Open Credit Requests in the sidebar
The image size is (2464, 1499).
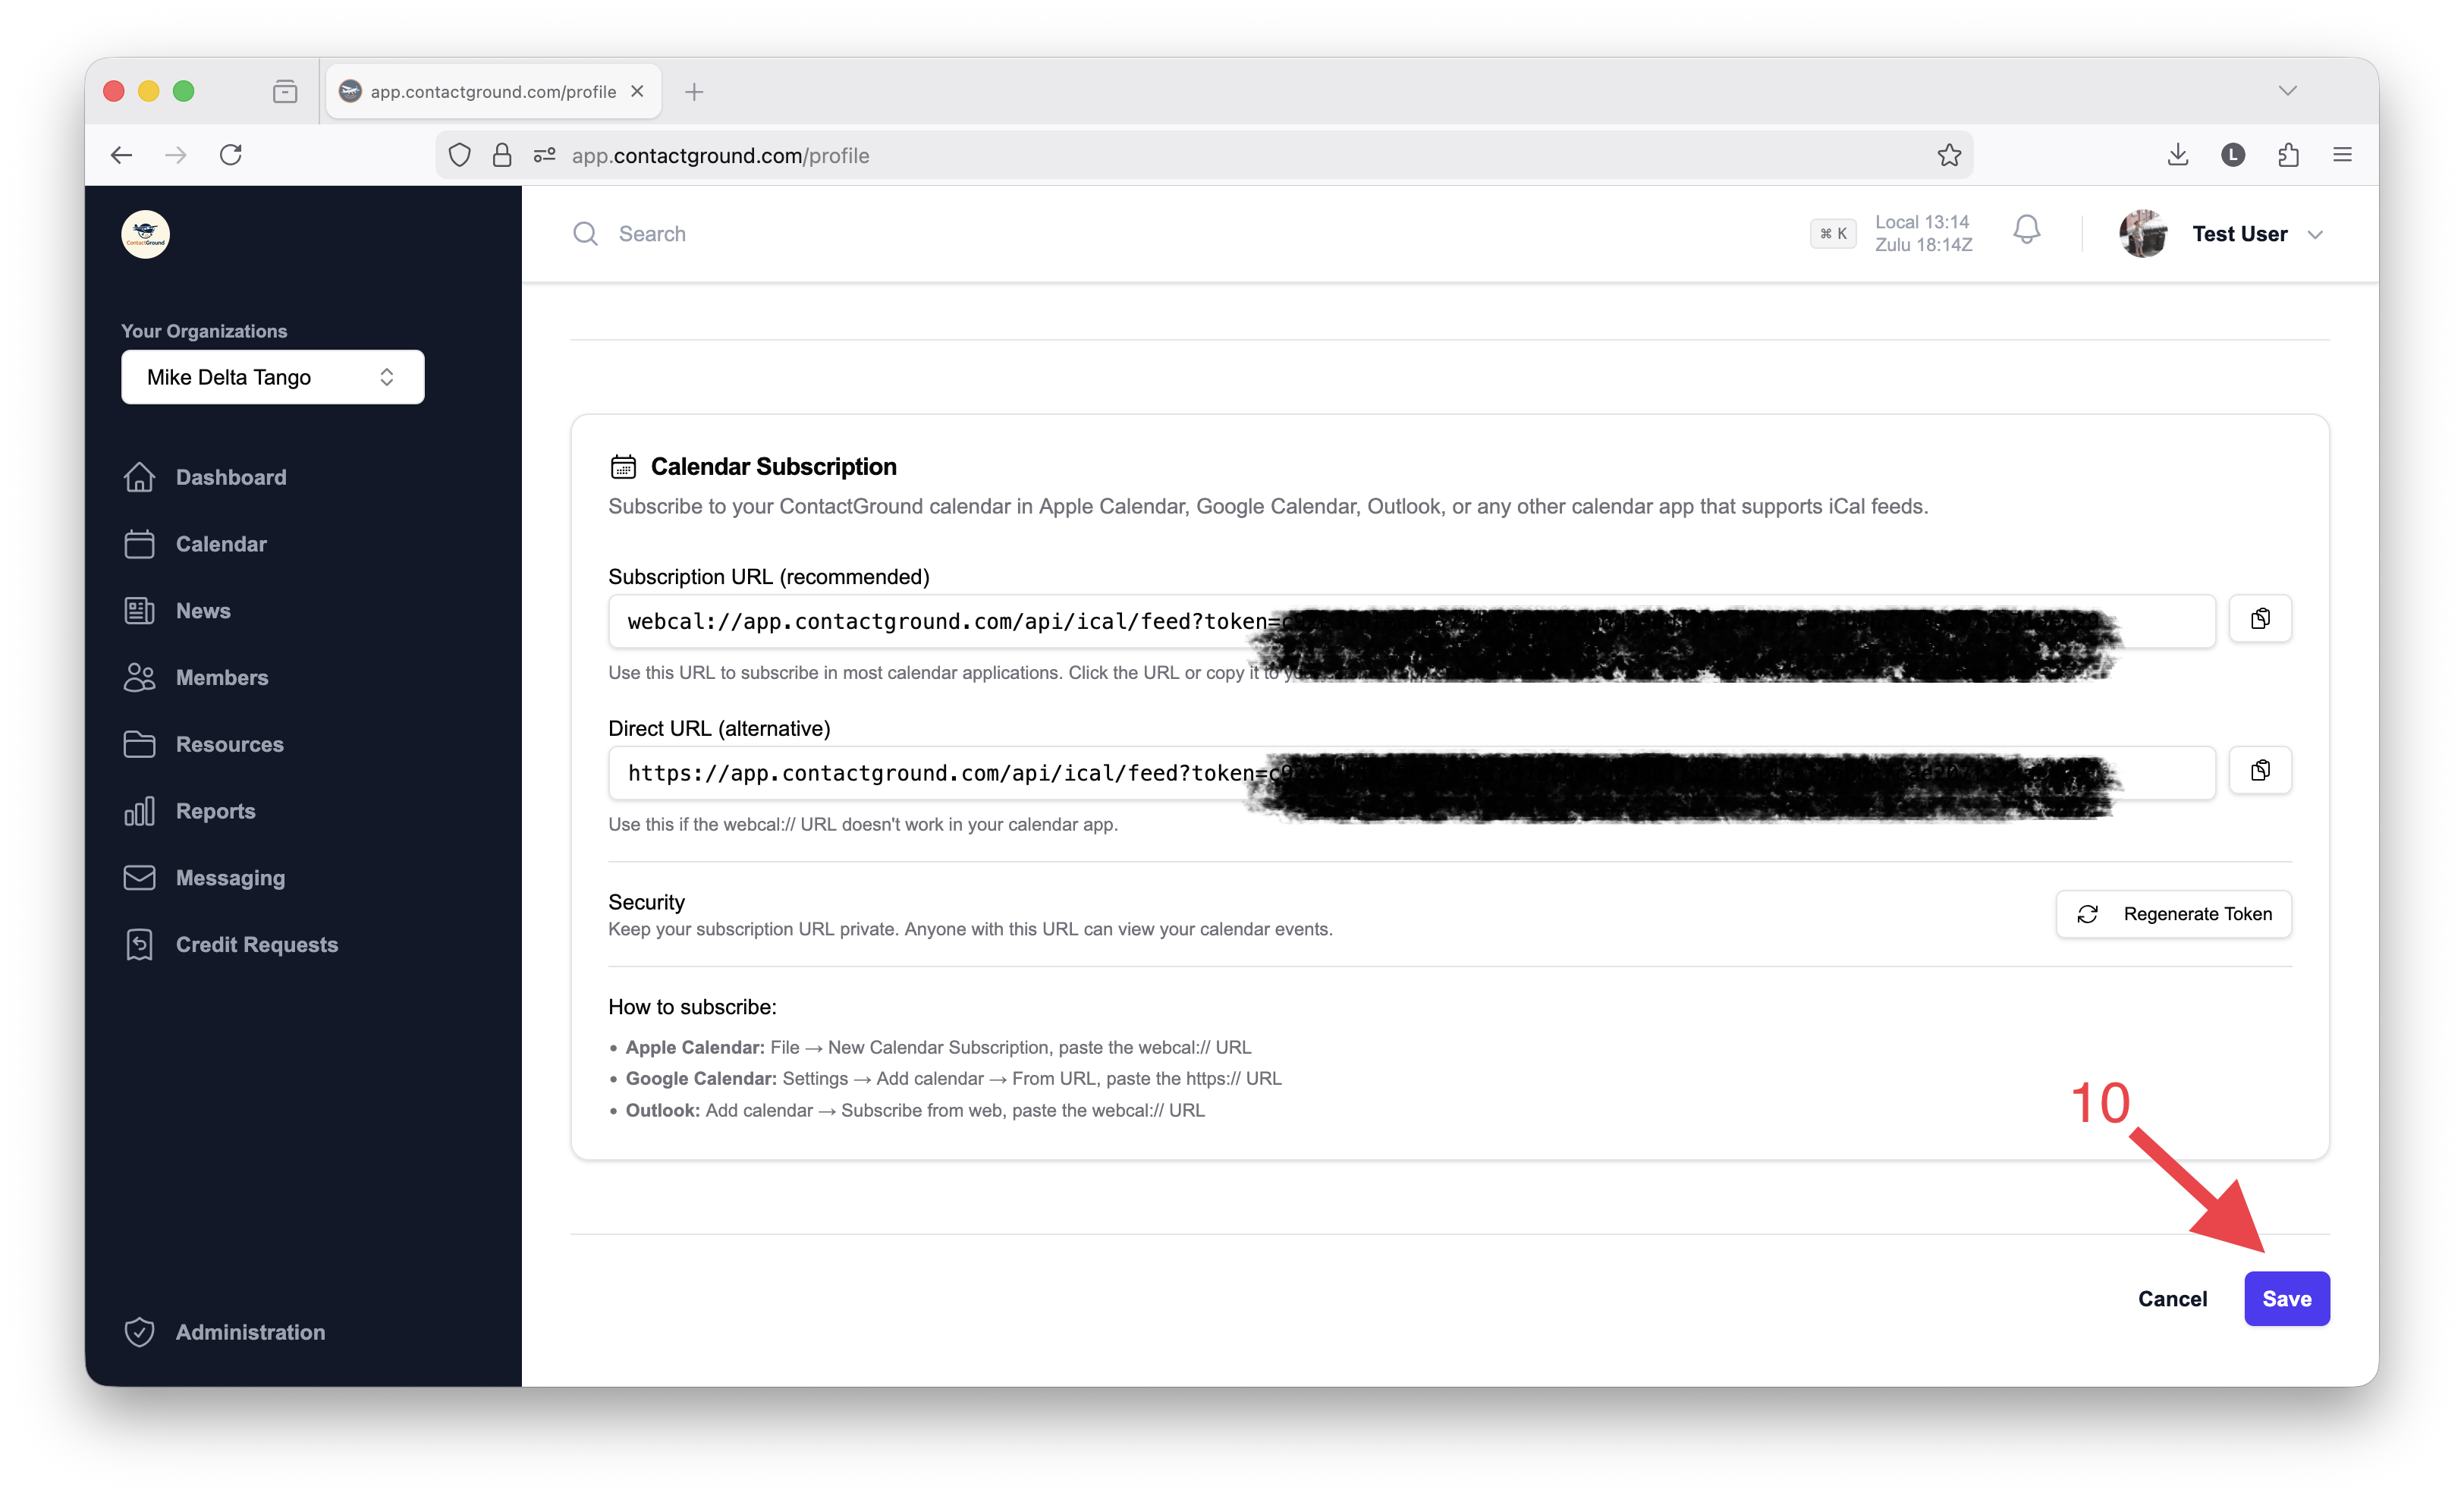click(x=257, y=943)
